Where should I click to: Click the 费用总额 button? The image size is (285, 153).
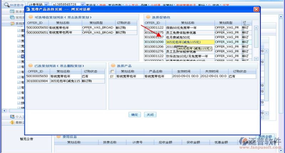coord(265,137)
